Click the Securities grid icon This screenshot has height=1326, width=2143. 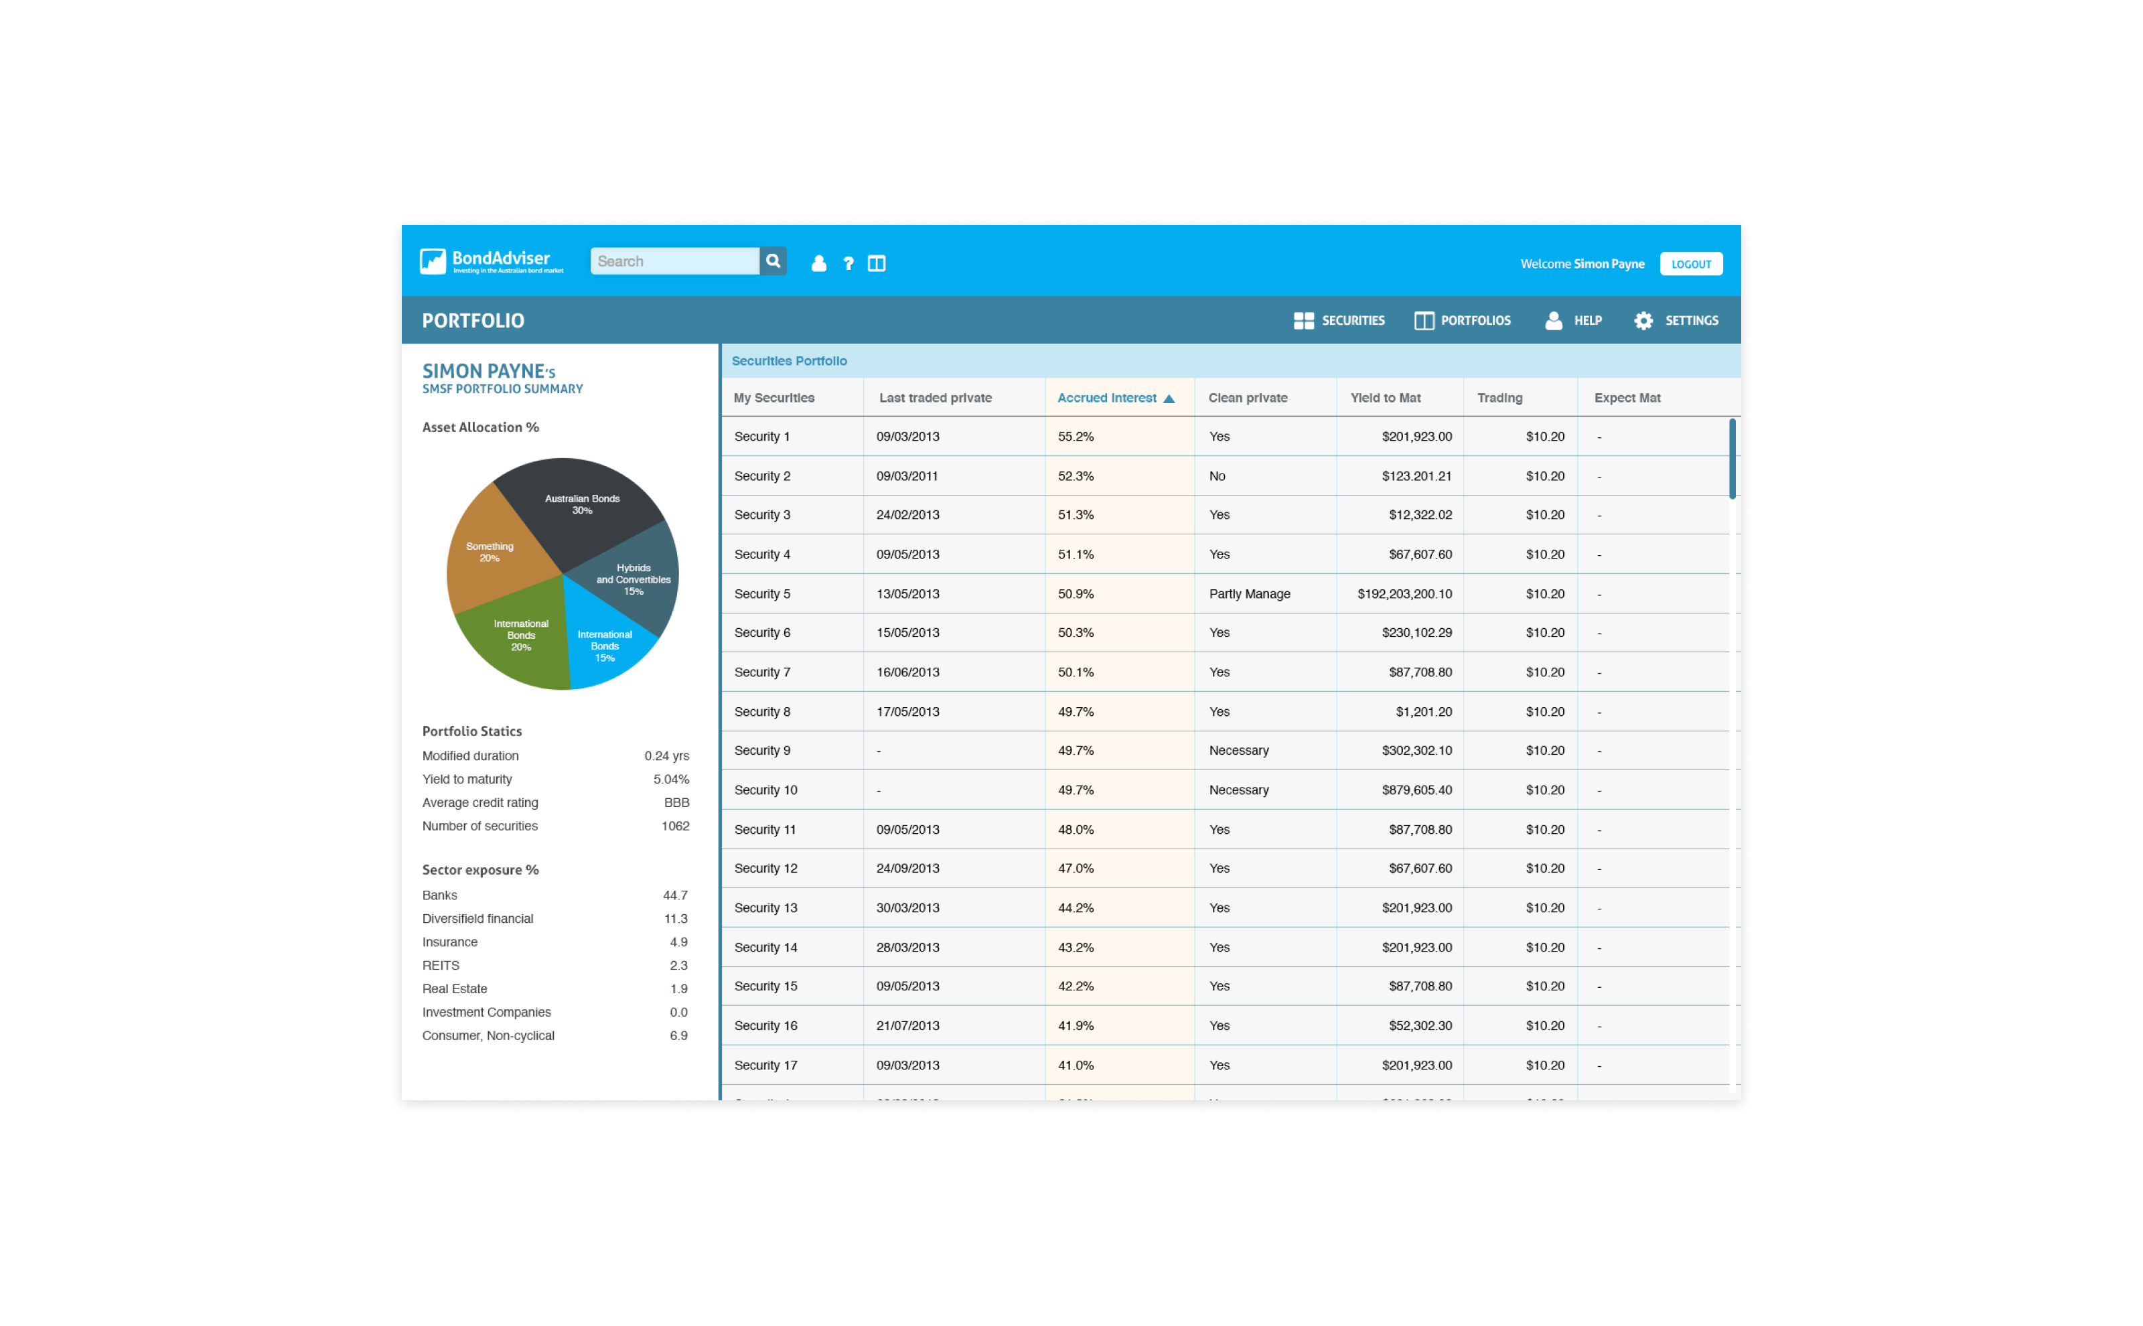(1303, 321)
